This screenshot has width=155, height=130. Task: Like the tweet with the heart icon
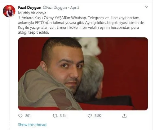click(90, 116)
